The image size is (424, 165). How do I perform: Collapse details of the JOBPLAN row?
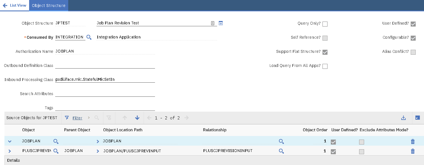[x=10, y=142]
